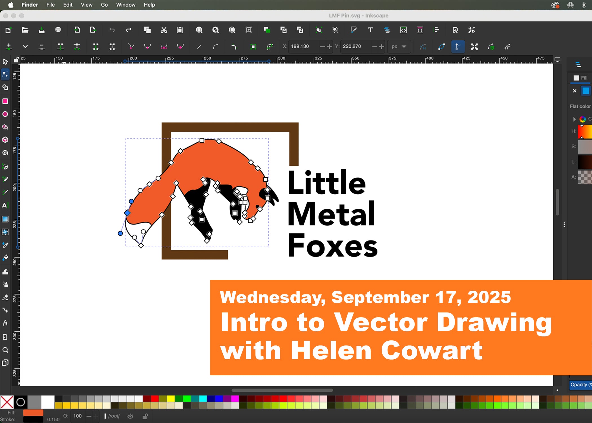
Task: Open the XML editor from toolbar
Action: pyautogui.click(x=403, y=30)
